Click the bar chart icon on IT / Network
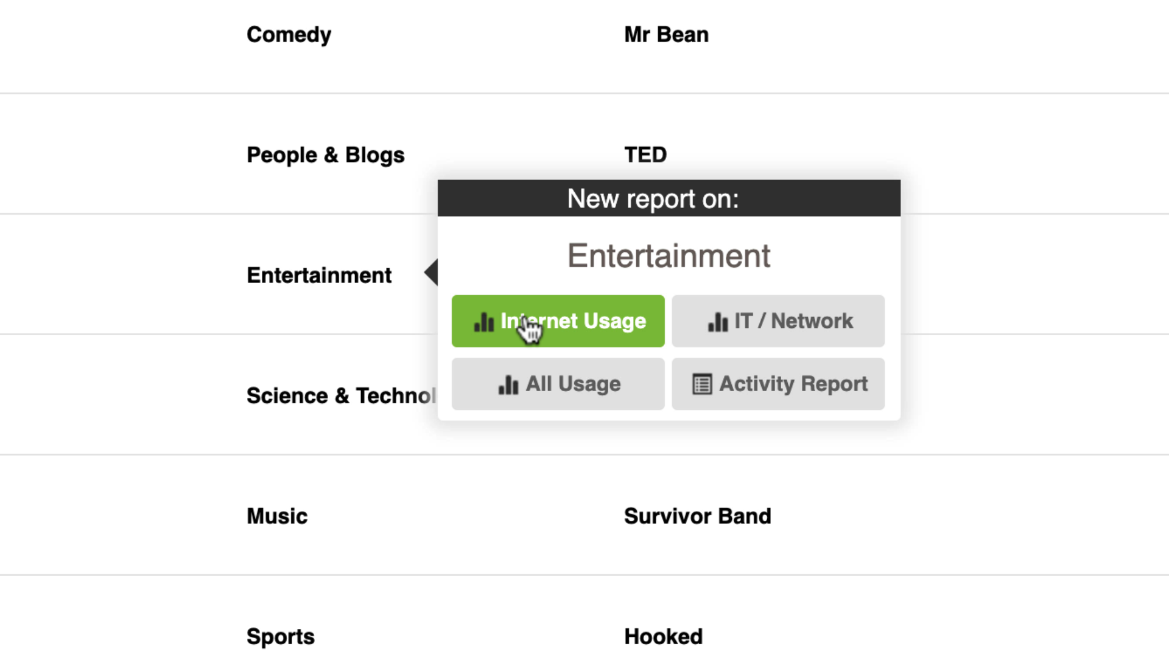This screenshot has height=657, width=1169. tap(717, 321)
